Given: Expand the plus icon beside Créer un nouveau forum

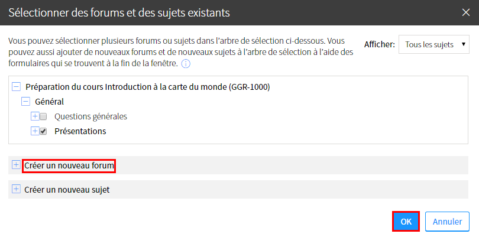Looking at the screenshot, I should 16,165.
